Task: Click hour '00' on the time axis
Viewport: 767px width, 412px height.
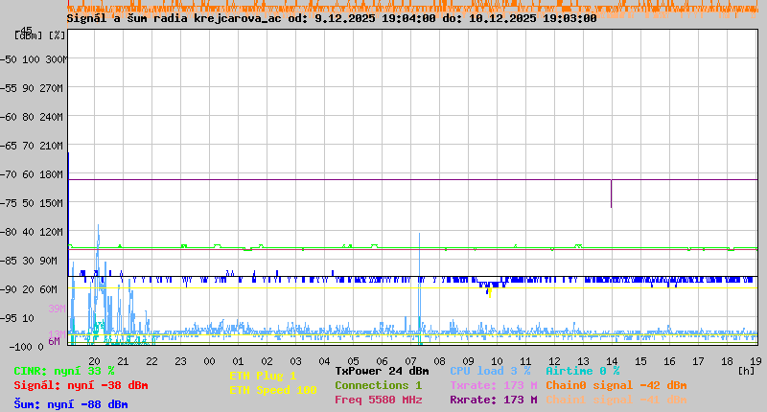Action: (x=209, y=361)
